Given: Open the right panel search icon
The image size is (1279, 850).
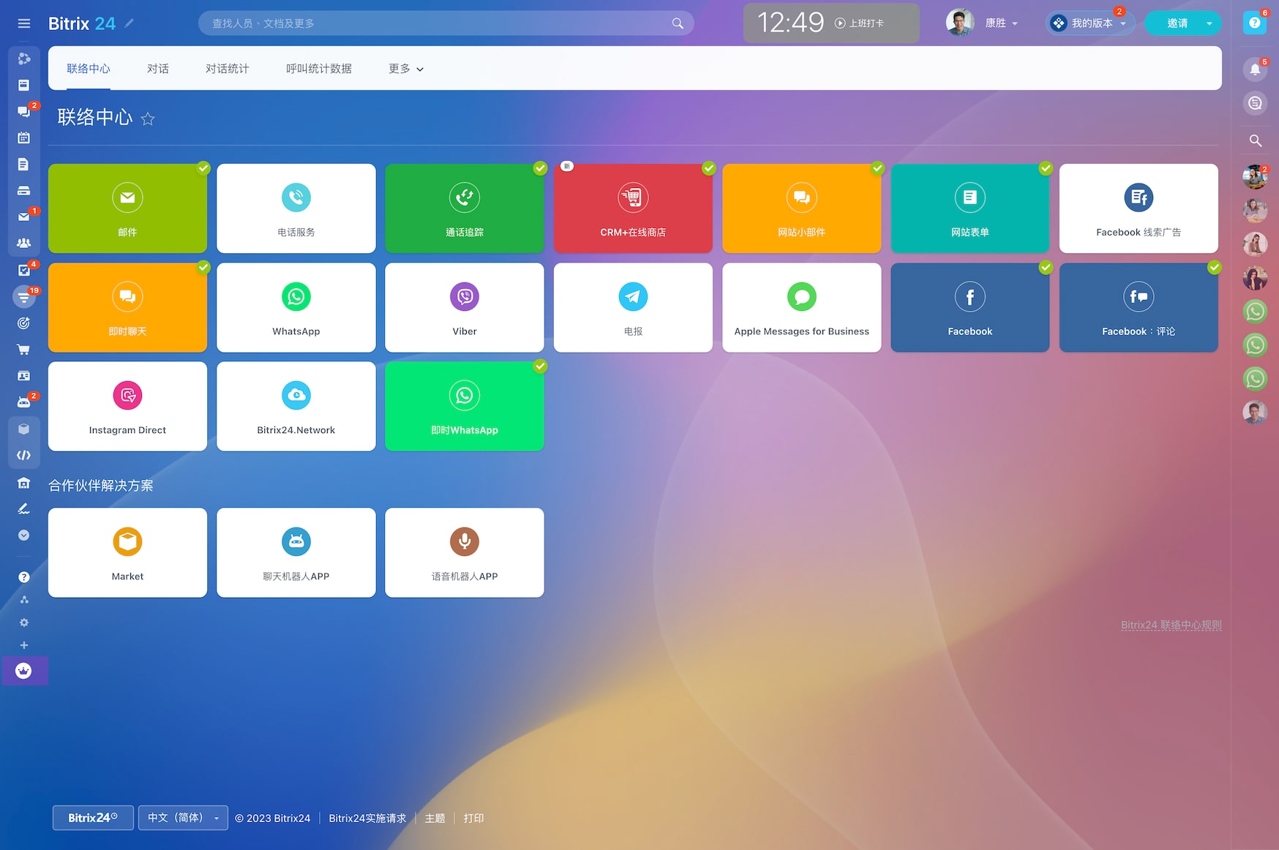Looking at the screenshot, I should coord(1255,140).
